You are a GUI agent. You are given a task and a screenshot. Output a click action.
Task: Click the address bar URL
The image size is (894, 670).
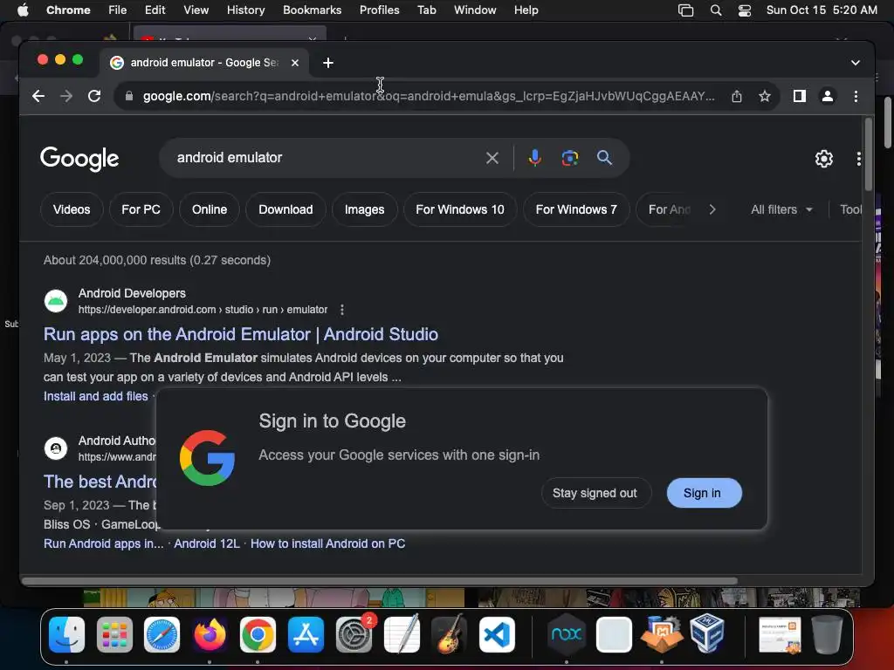click(428, 96)
